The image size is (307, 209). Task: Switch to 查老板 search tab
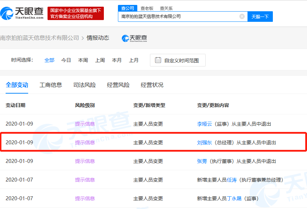tap(147, 8)
